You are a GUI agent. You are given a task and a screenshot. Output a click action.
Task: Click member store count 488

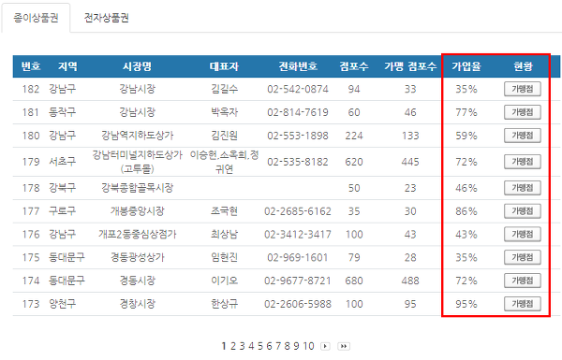tap(410, 281)
